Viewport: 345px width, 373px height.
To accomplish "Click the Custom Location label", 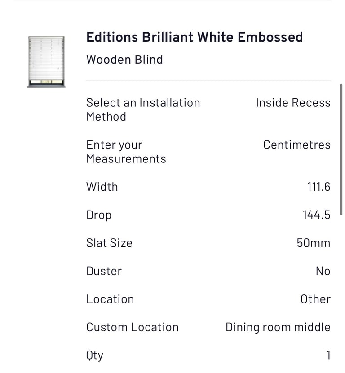I will click(133, 327).
